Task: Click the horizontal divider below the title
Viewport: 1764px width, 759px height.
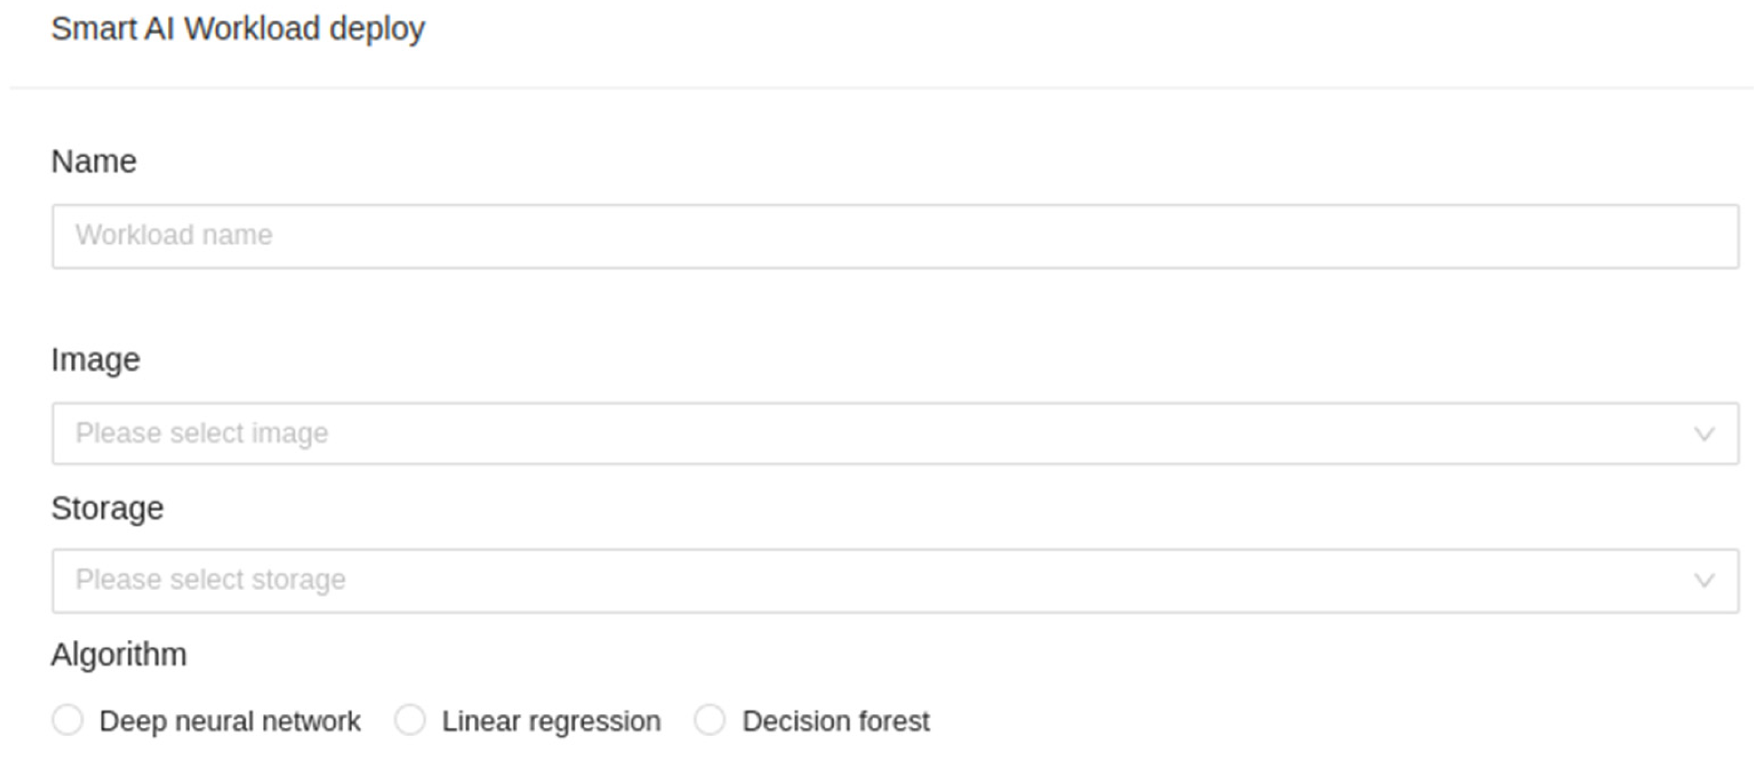Action: pos(882,87)
